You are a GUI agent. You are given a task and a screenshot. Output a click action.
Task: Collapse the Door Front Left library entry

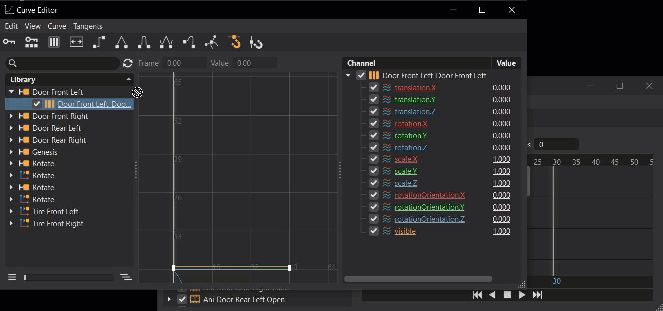(11, 92)
